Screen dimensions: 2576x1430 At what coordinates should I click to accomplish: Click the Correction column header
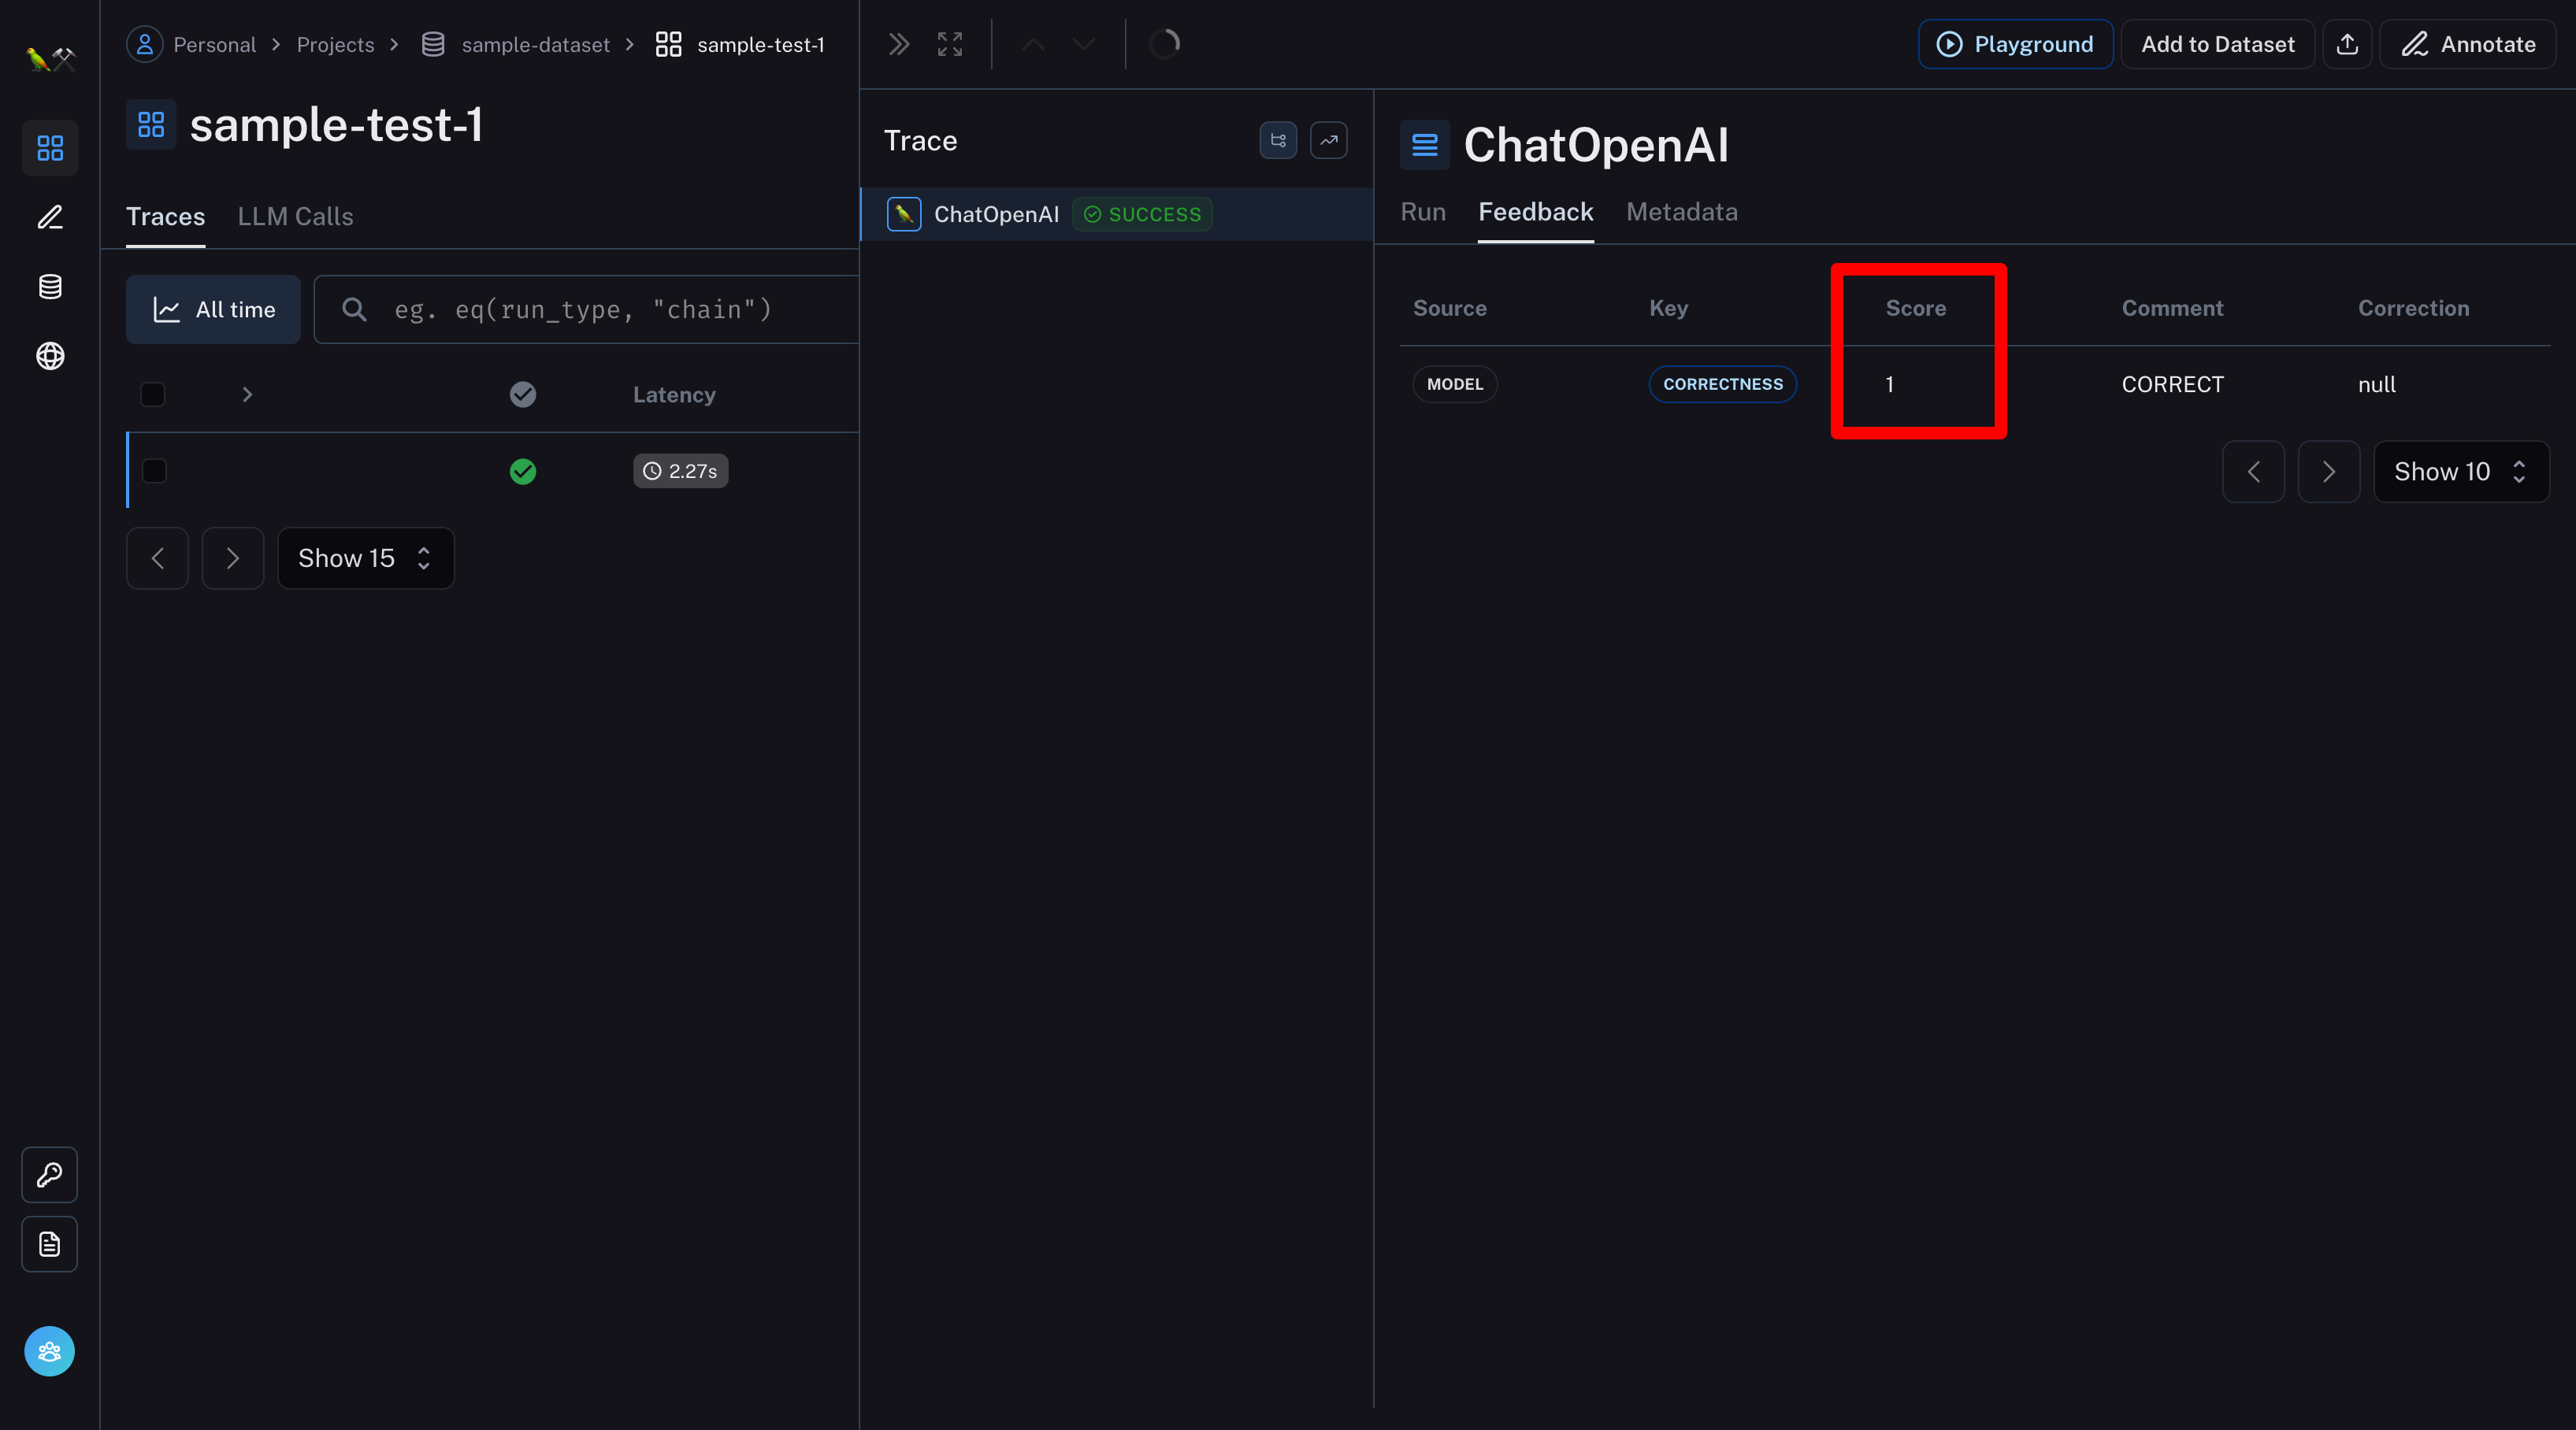pos(2414,308)
